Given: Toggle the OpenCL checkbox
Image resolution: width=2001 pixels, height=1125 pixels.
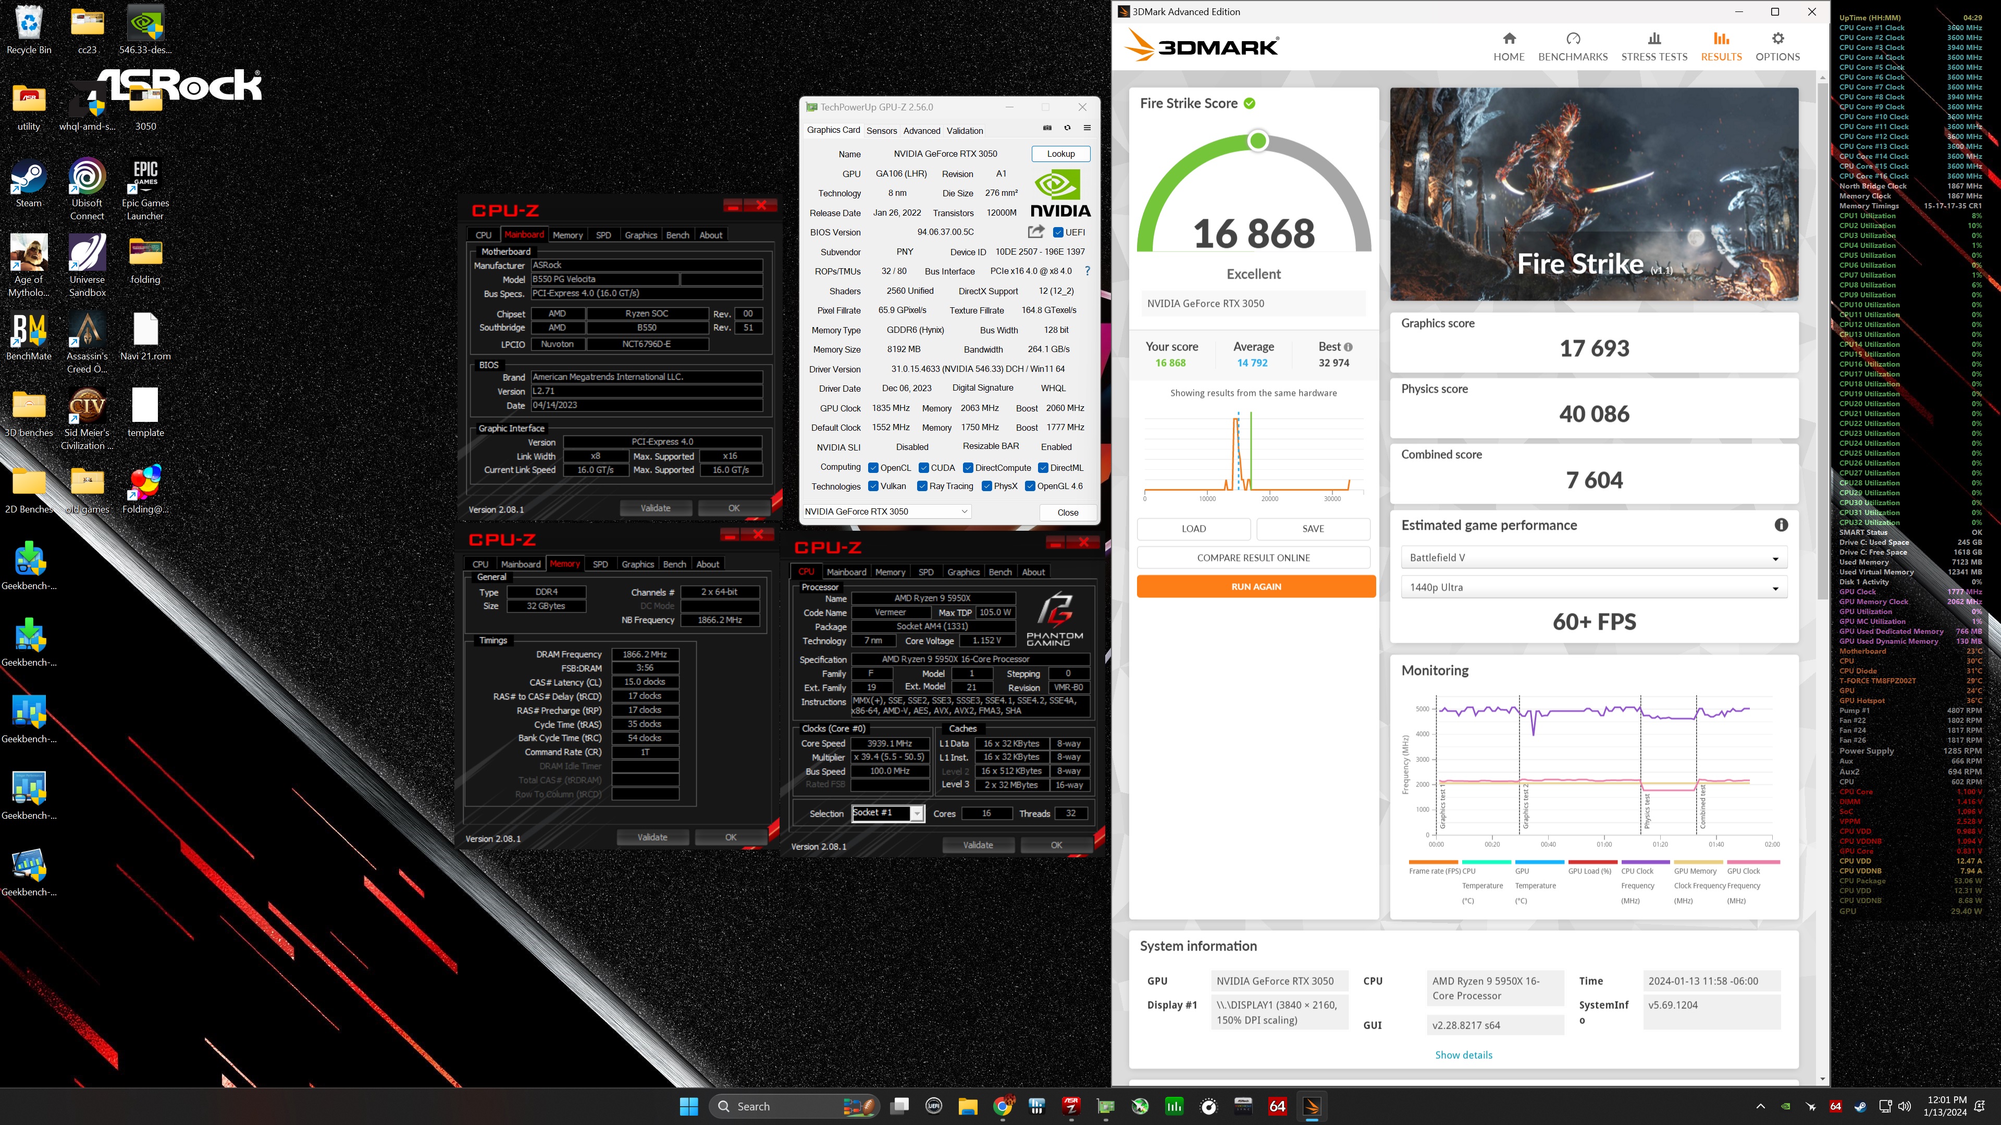Looking at the screenshot, I should [x=873, y=467].
